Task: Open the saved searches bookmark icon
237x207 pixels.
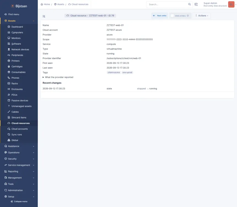Action: coord(196,4)
